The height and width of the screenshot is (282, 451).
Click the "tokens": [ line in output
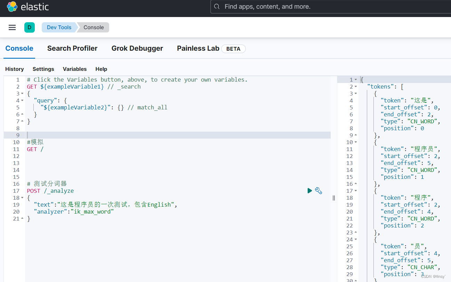pos(385,86)
